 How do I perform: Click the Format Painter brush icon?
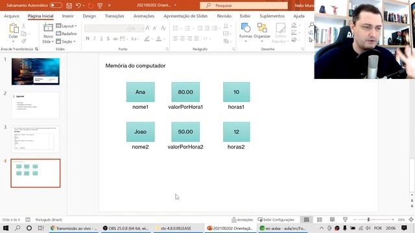coord(23,41)
